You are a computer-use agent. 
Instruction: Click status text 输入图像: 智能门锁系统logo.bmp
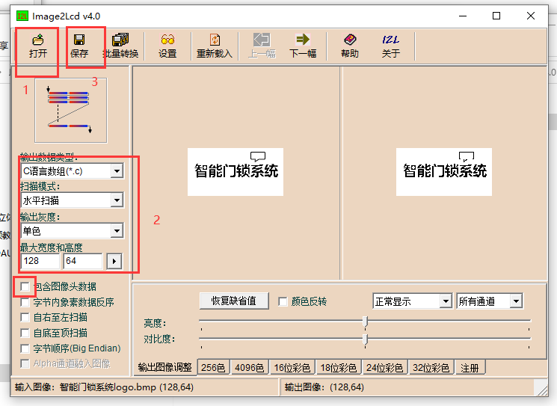click(x=104, y=387)
